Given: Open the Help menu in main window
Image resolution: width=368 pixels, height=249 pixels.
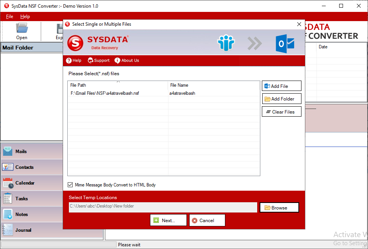Looking at the screenshot, I should click(x=25, y=16).
